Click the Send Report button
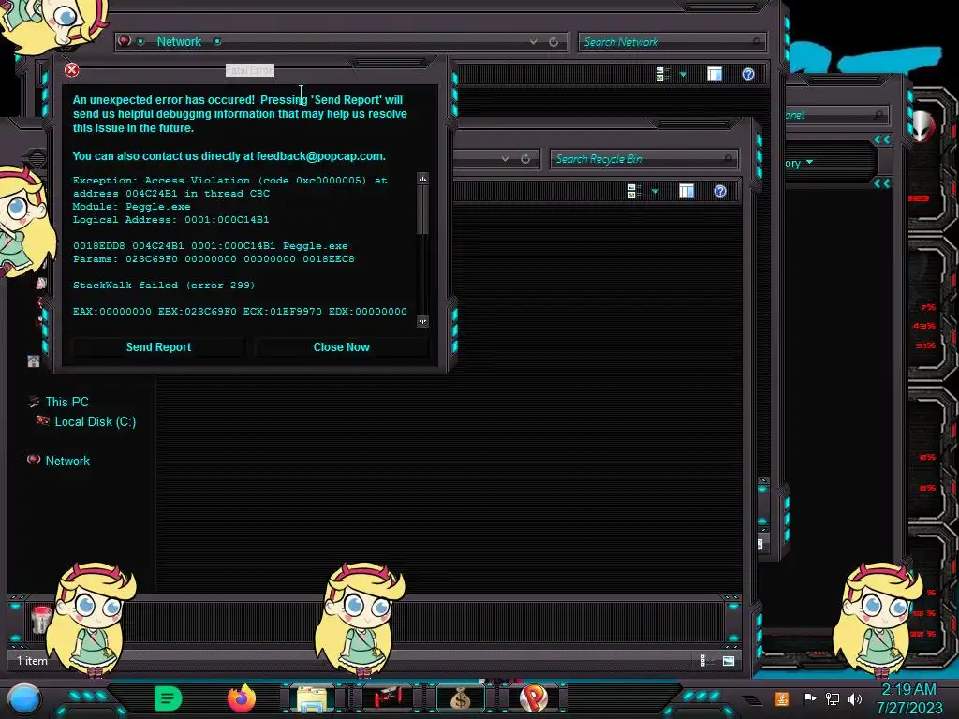The width and height of the screenshot is (959, 719). (158, 347)
